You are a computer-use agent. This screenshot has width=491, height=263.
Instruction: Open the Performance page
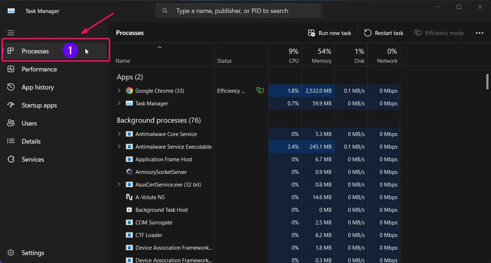pos(56,69)
